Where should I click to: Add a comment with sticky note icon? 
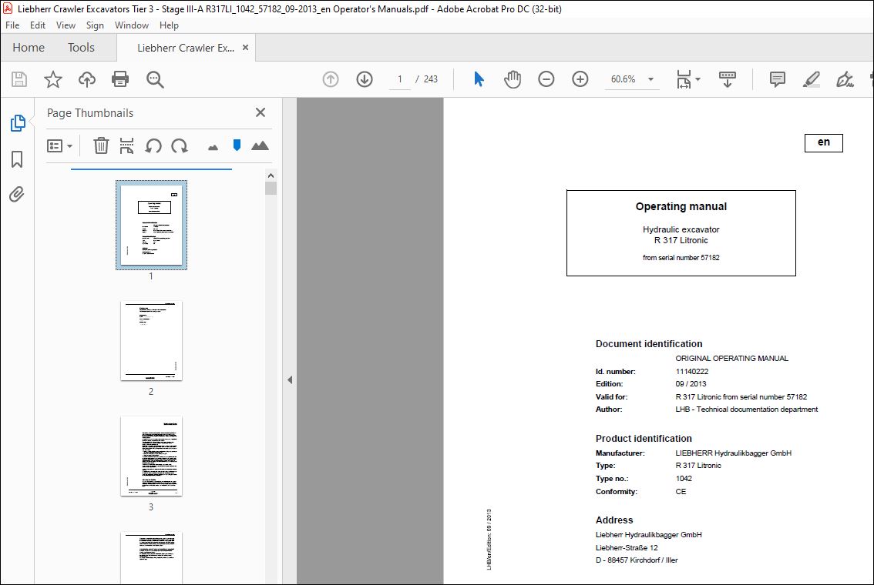(x=777, y=79)
